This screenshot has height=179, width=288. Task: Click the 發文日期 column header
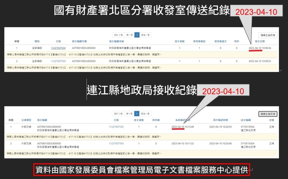(x=260, y=42)
